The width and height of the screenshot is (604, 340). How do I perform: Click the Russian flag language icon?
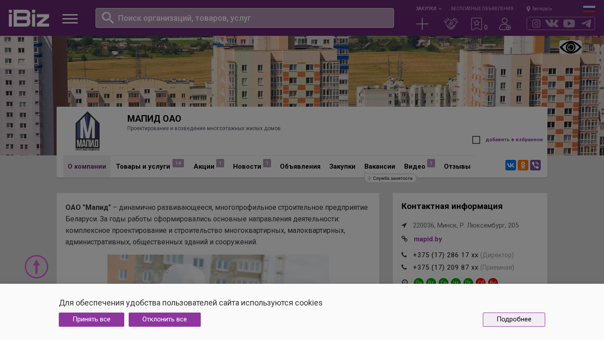(589, 9)
